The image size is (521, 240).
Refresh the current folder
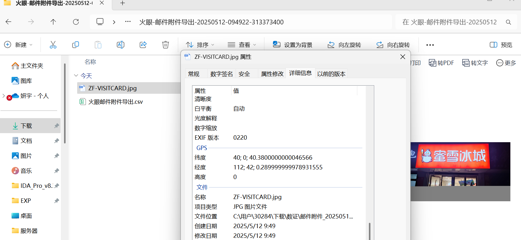76,22
